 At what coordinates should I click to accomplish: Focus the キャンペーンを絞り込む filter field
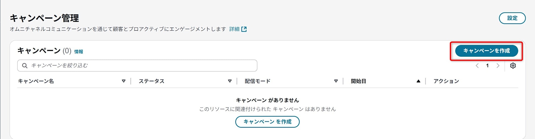point(137,66)
